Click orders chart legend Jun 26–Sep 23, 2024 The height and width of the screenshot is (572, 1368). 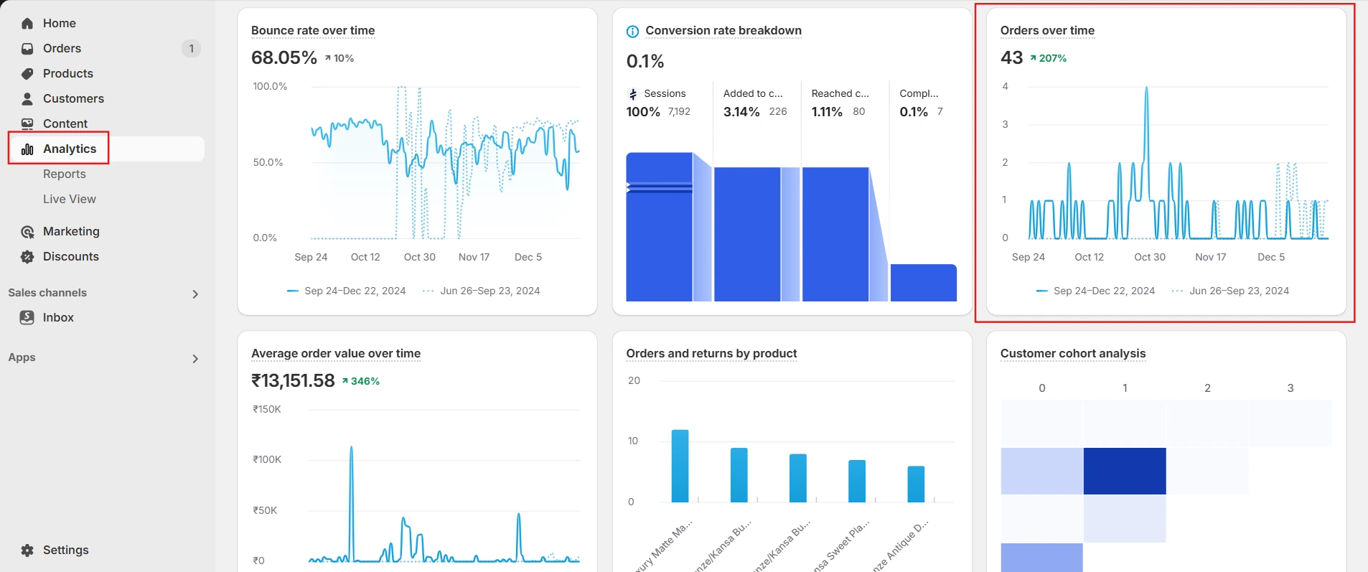coord(1230,291)
